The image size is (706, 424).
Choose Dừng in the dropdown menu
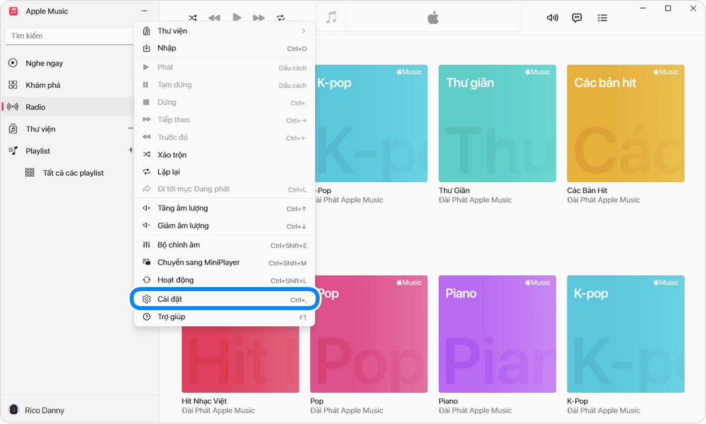point(224,102)
